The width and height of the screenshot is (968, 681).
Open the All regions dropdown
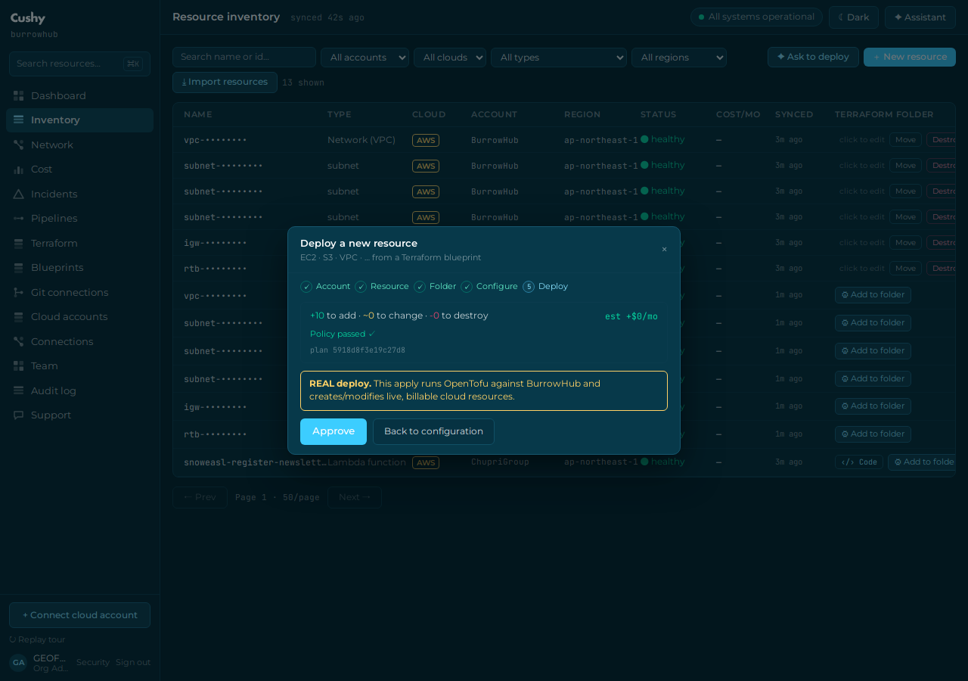(679, 58)
